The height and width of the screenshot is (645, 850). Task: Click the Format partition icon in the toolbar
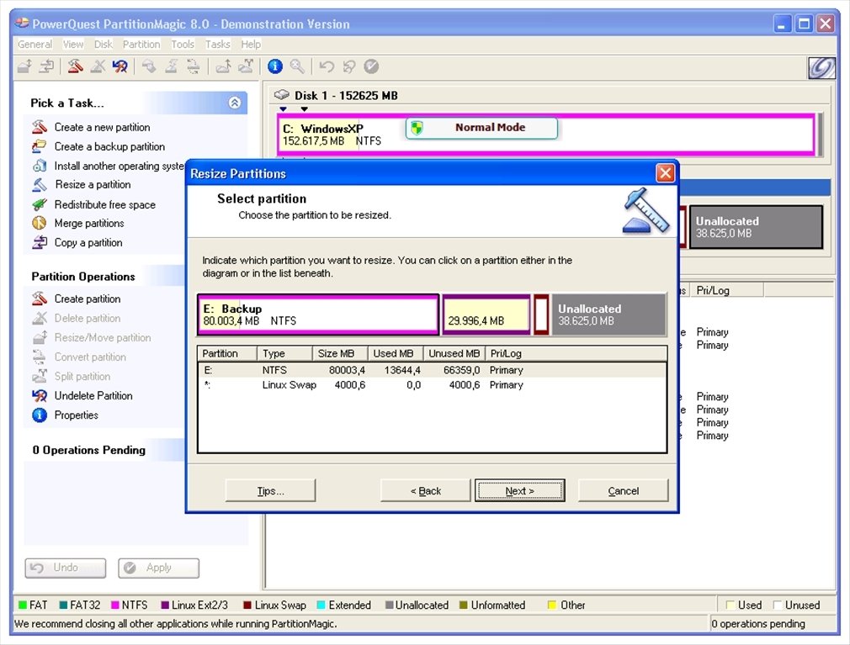172,66
